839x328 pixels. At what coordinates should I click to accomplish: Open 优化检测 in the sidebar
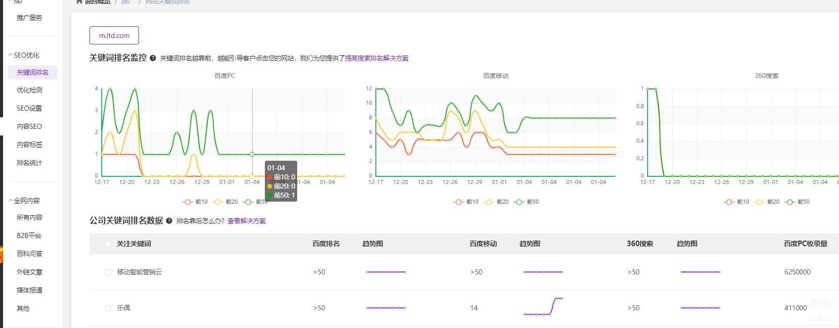(29, 90)
